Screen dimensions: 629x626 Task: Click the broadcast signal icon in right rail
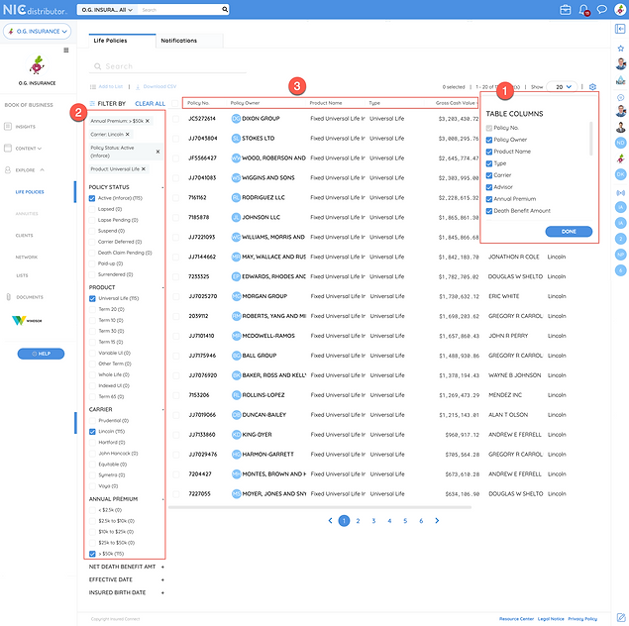[620, 193]
